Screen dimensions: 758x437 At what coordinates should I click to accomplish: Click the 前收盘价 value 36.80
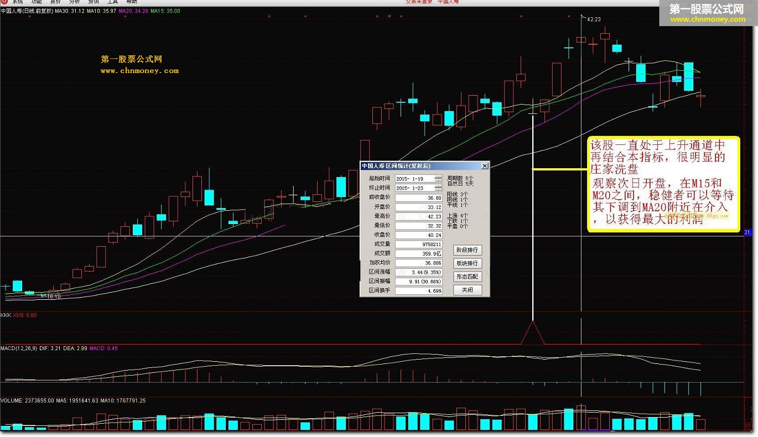[x=419, y=198]
